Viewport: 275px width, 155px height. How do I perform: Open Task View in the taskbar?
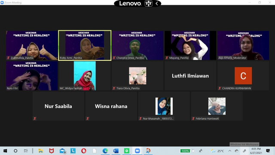click(26, 151)
